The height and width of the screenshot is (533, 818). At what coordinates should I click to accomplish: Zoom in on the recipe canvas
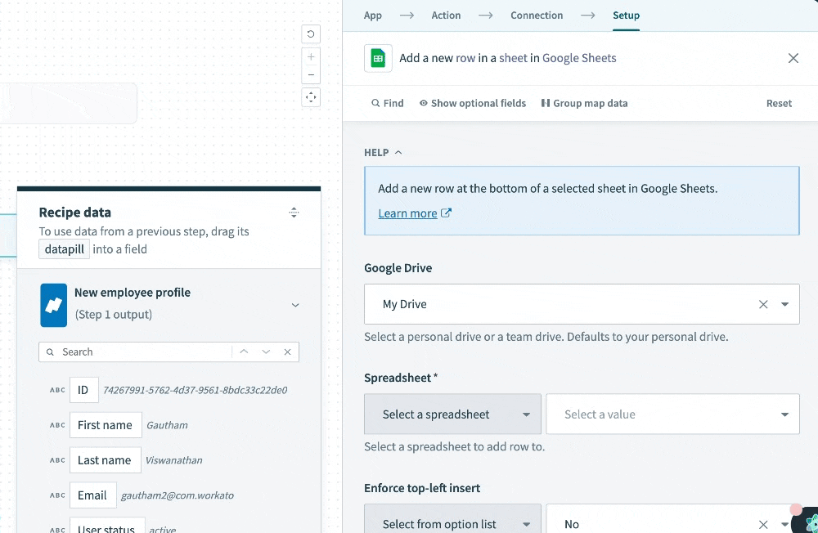(x=310, y=56)
